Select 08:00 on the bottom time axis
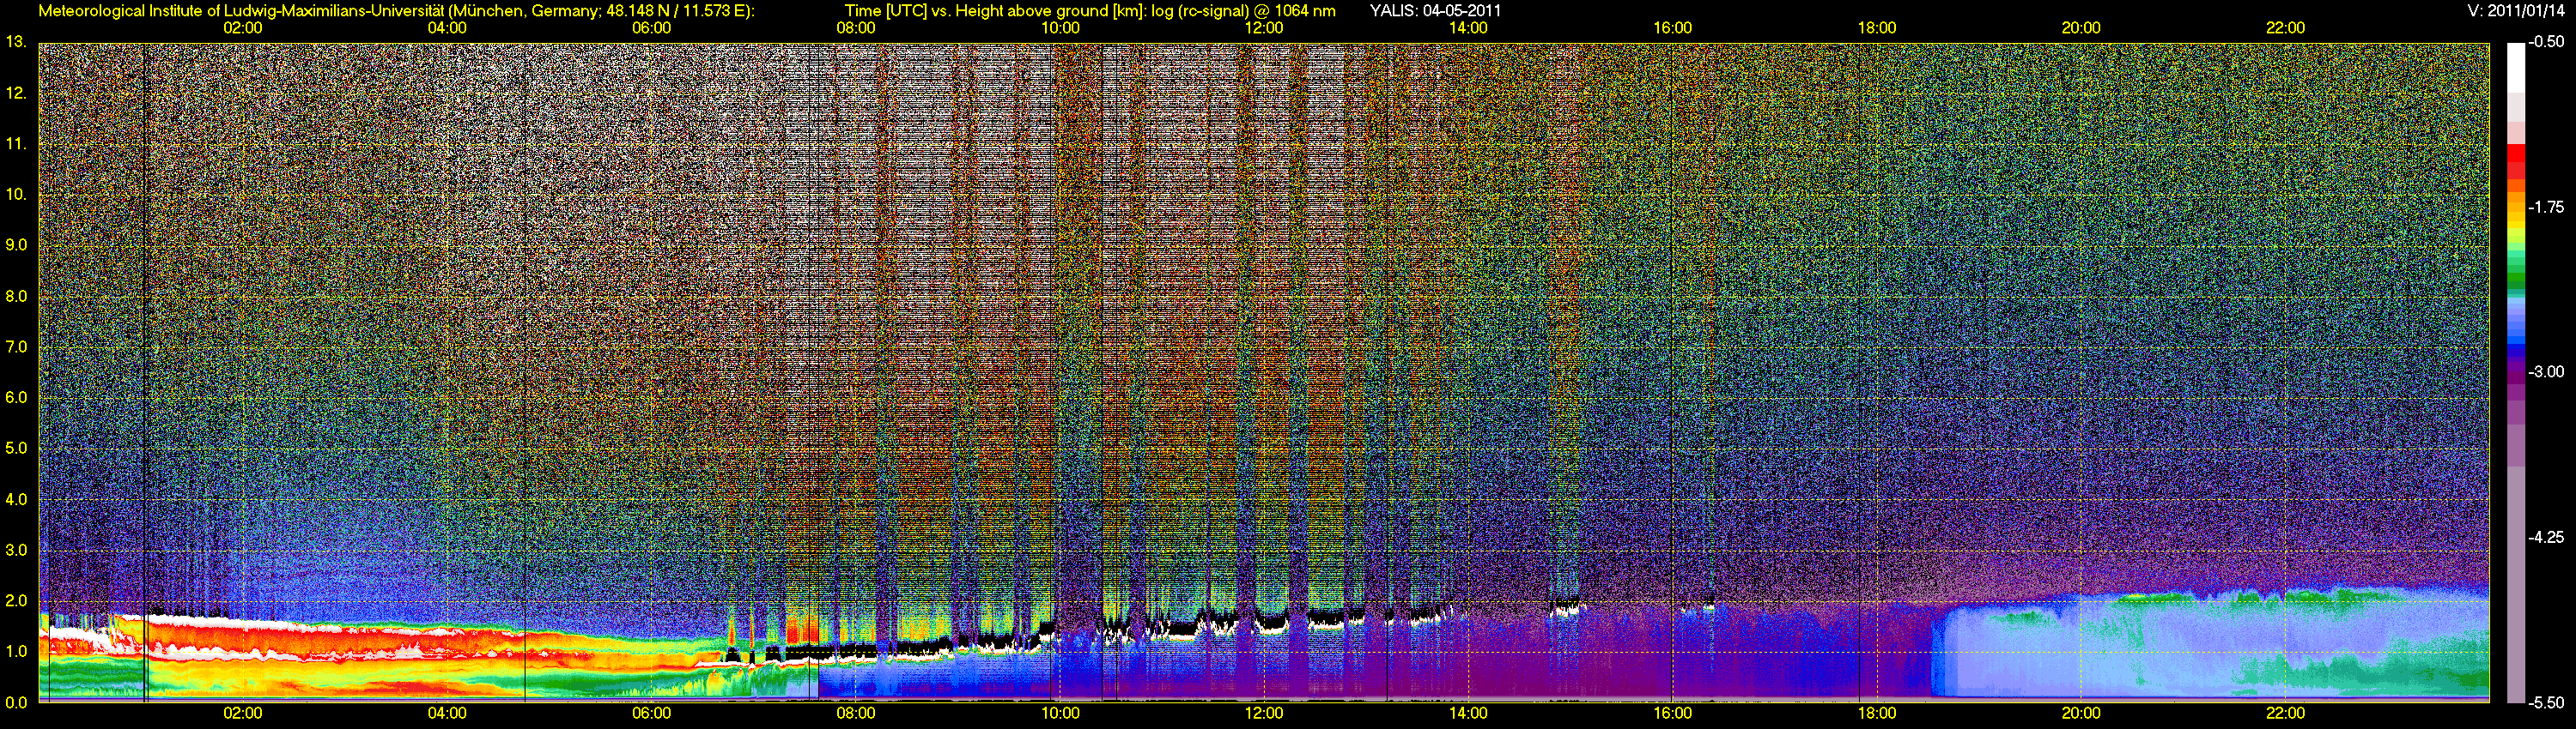The height and width of the screenshot is (729, 2576). 856,713
